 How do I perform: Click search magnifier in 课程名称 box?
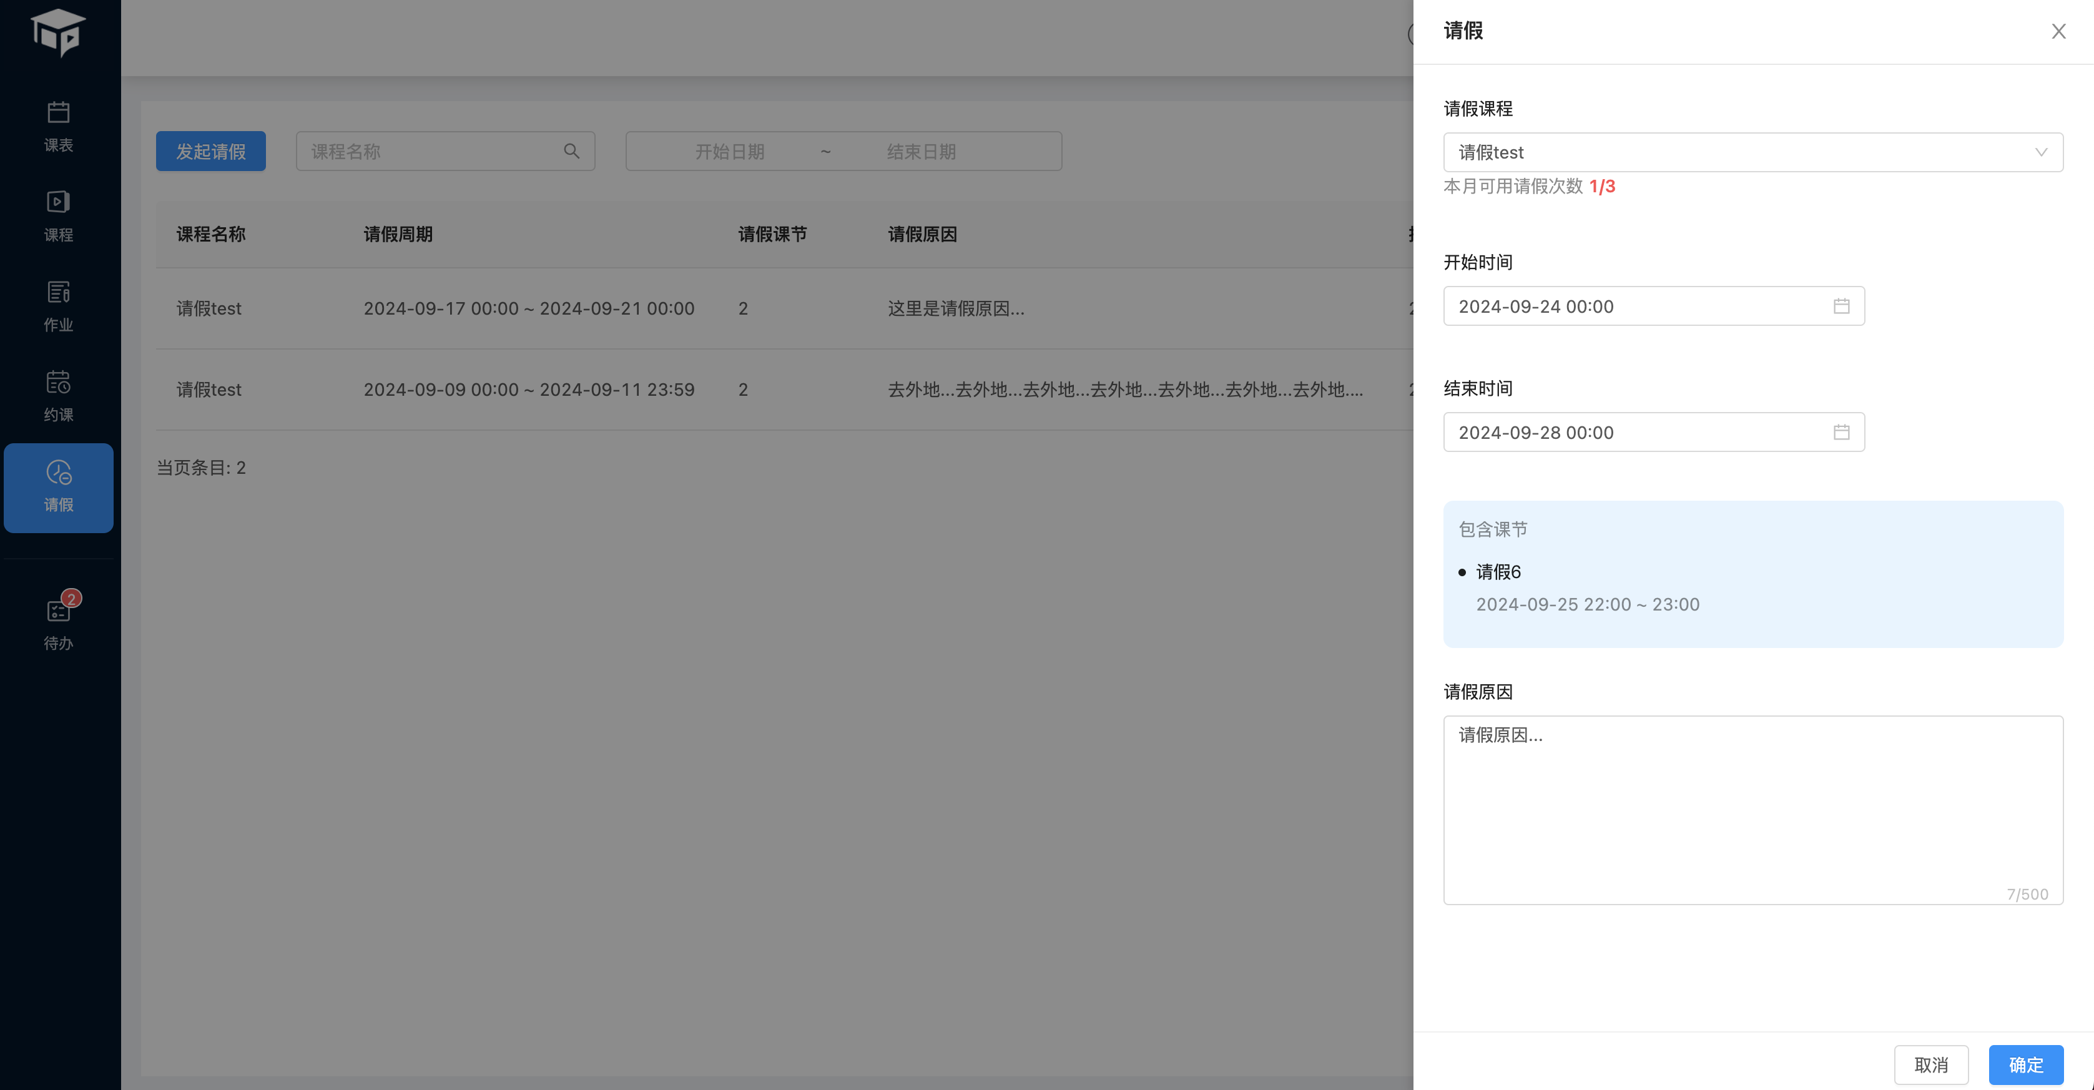(571, 151)
